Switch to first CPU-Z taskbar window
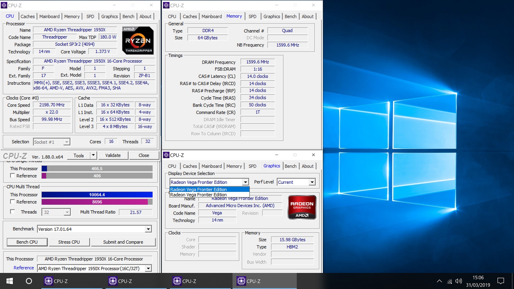The height and width of the screenshot is (289, 514). 72,281
